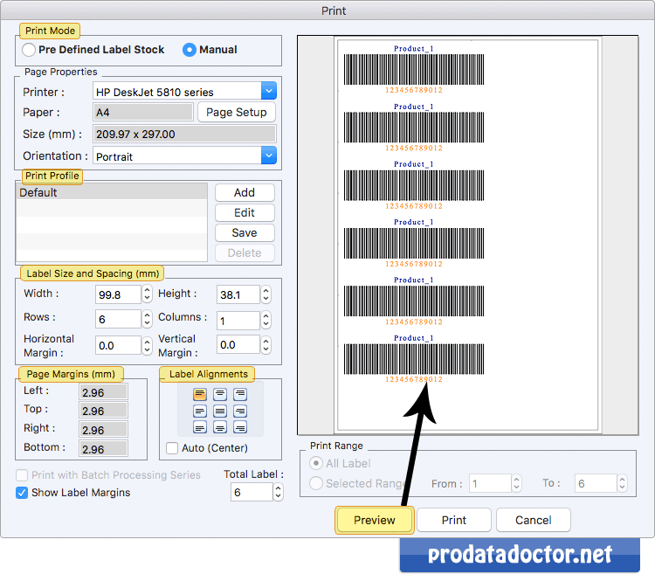This screenshot has height=574, width=655.
Task: Click the Size 209.97 x 297.00 field
Action: pos(184,134)
